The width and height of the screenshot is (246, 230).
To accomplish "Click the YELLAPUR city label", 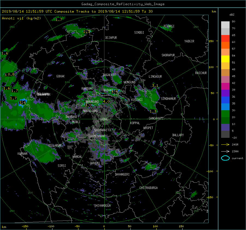I will coord(54,145).
